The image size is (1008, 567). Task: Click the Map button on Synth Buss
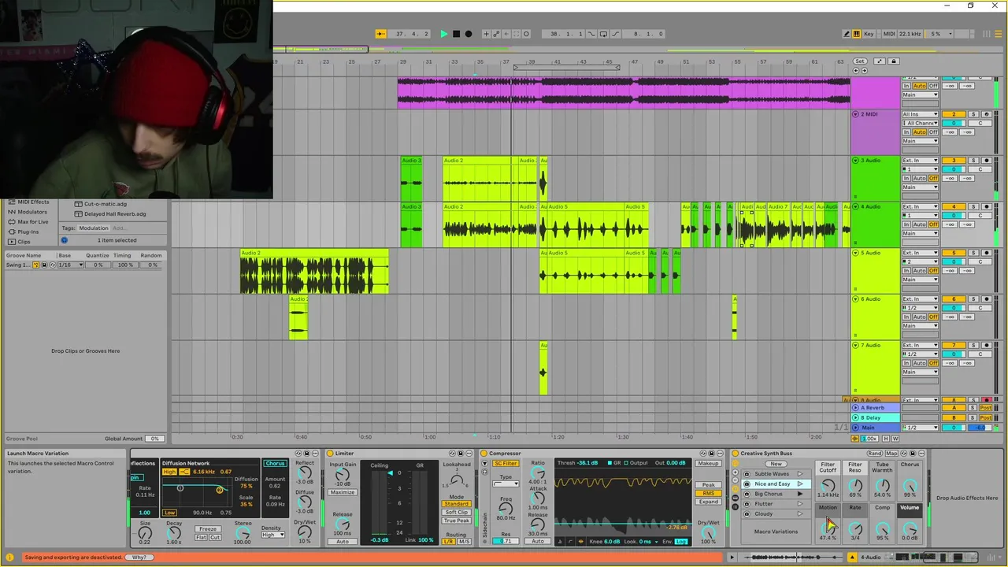[891, 454]
